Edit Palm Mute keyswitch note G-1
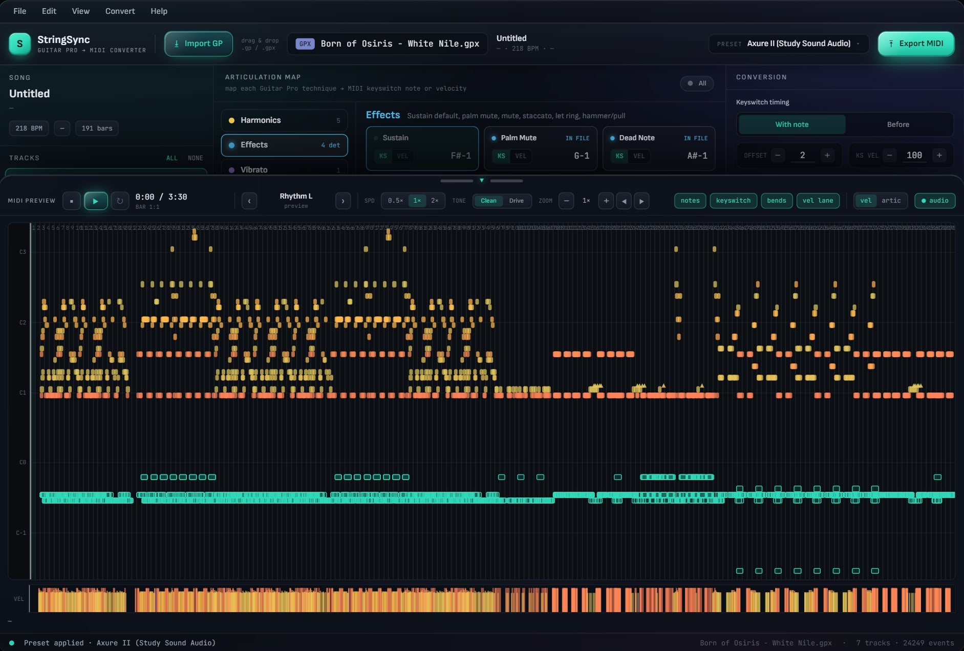The width and height of the screenshot is (964, 651). (x=582, y=156)
